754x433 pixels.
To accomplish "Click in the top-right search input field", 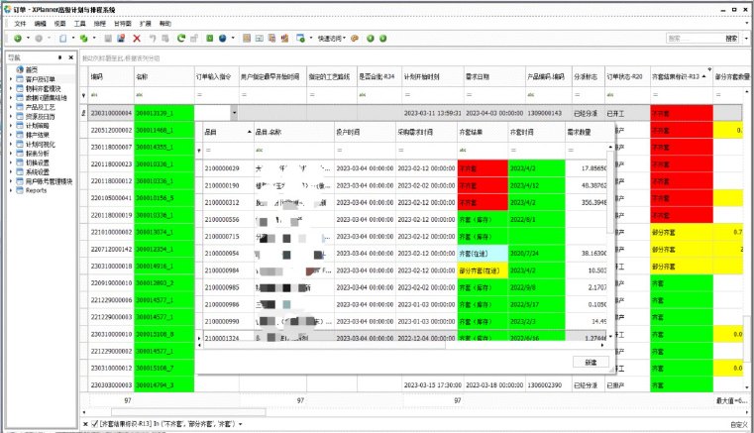I will coord(695,39).
